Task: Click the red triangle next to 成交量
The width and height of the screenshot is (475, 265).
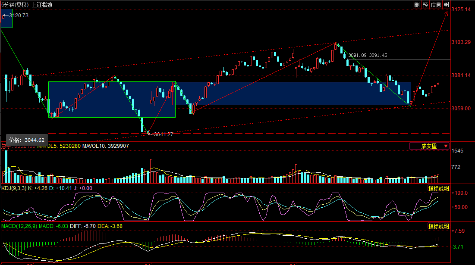Action: (x=445, y=147)
